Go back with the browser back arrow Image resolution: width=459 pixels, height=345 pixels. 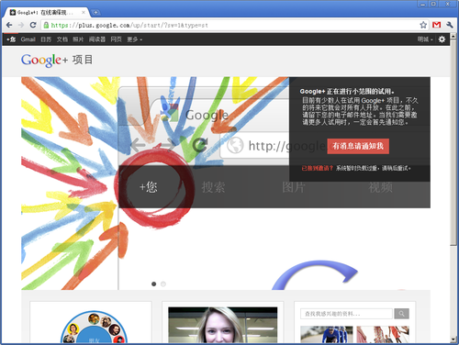(9, 25)
